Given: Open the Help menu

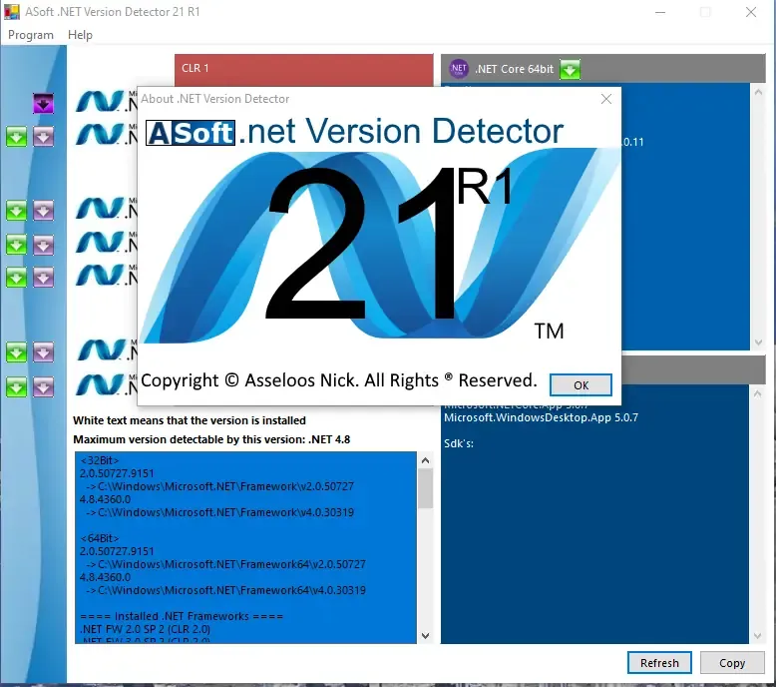Looking at the screenshot, I should (x=80, y=35).
